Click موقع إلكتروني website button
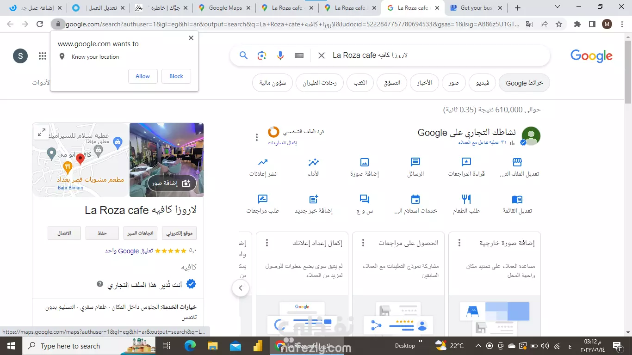The image size is (632, 355). [x=179, y=233]
